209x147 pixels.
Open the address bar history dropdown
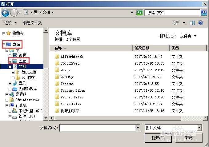tap(132, 13)
